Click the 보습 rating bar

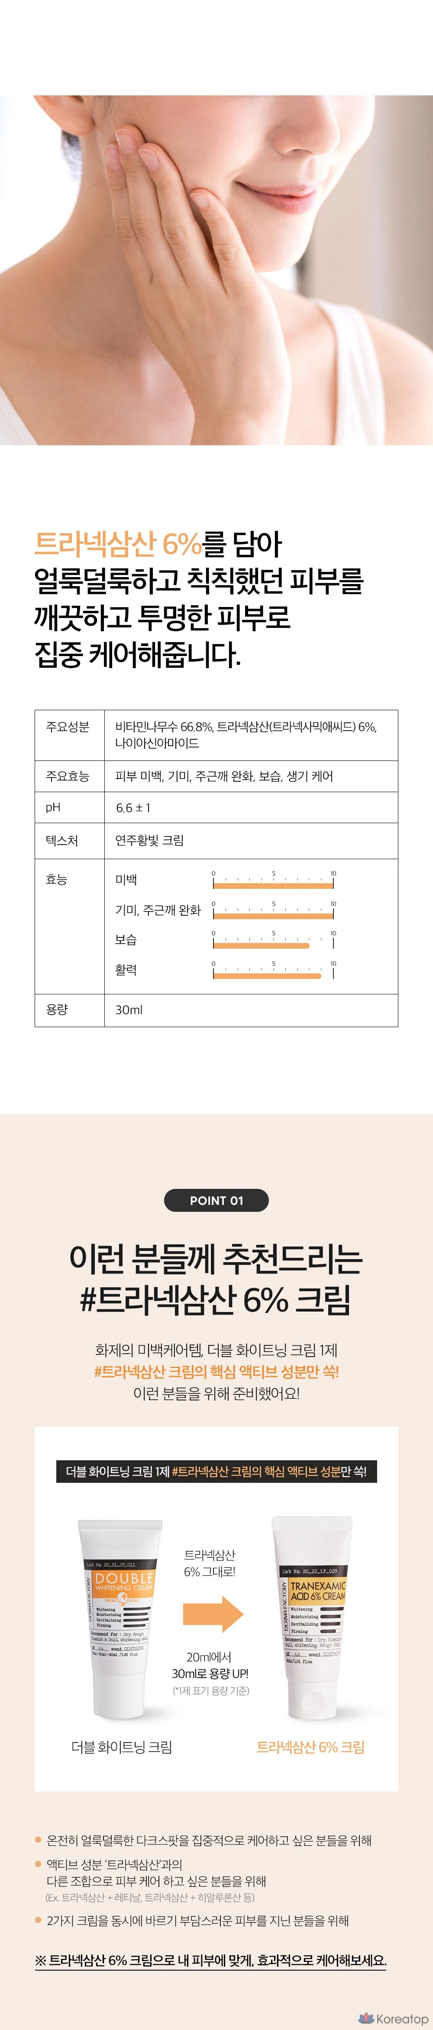click(x=262, y=945)
